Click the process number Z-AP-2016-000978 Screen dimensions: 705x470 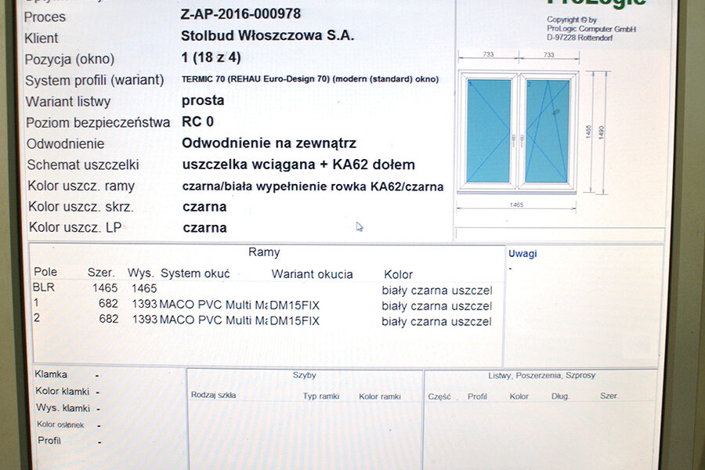click(x=240, y=14)
